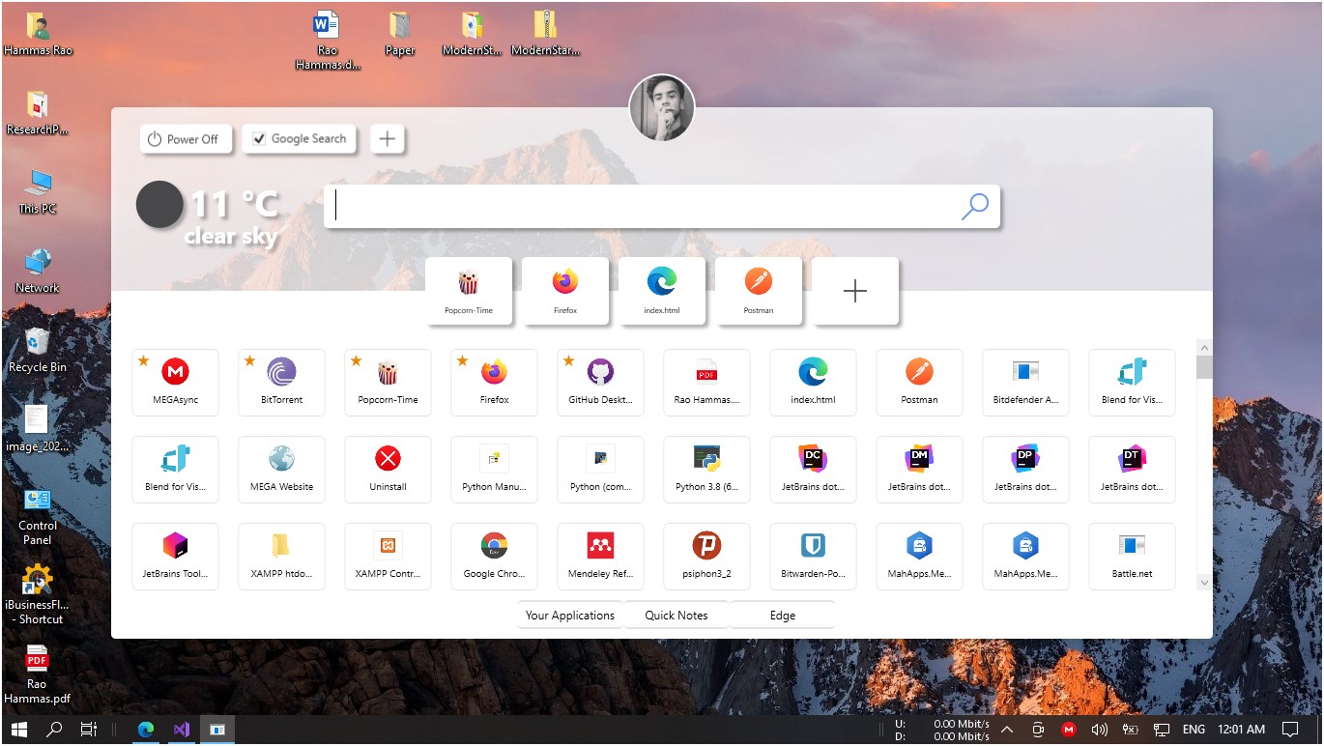Open Visual Studio from the taskbar
The width and height of the screenshot is (1324, 746).
pos(182,730)
